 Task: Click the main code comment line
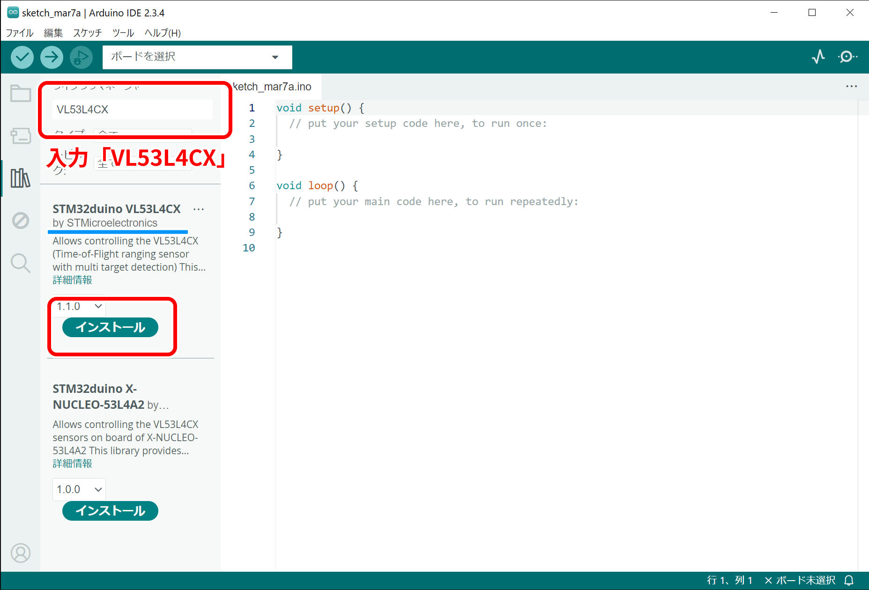[434, 202]
